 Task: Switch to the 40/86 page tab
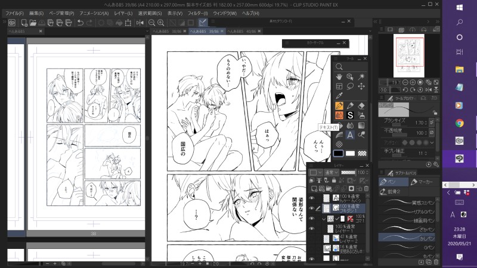point(244,31)
